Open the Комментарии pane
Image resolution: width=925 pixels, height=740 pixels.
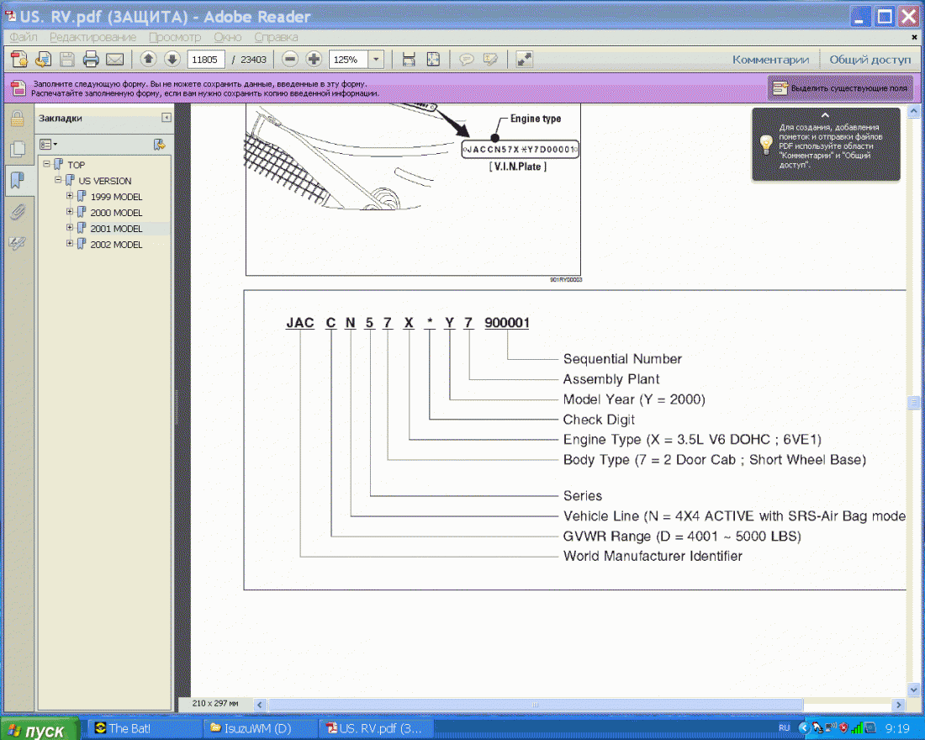pos(770,60)
